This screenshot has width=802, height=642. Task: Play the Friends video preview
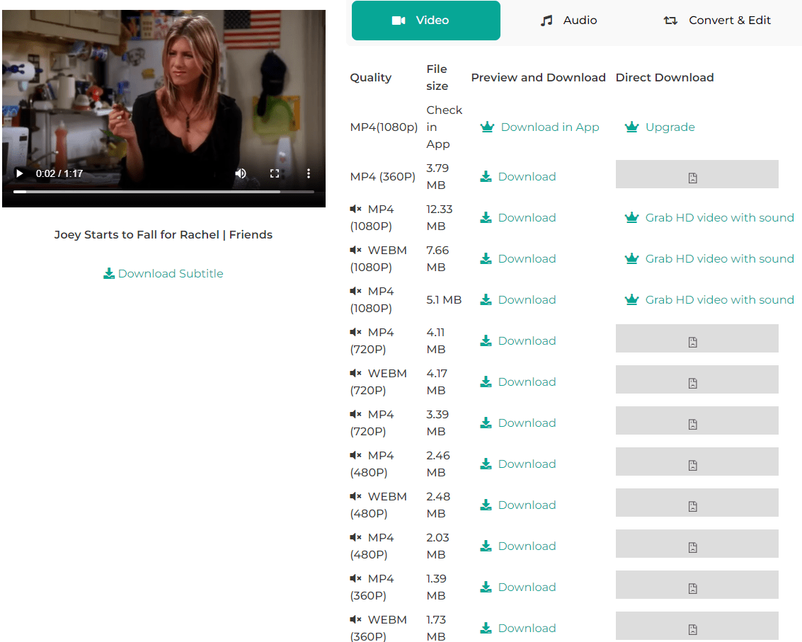(20, 173)
